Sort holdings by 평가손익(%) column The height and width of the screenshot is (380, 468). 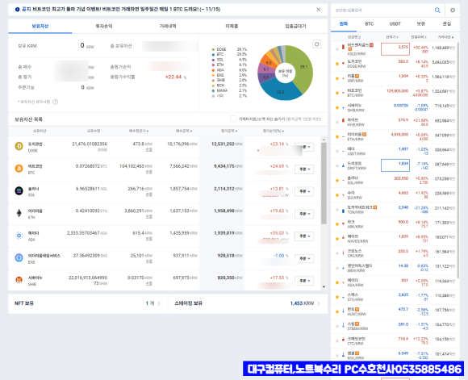pyautogui.click(x=274, y=131)
